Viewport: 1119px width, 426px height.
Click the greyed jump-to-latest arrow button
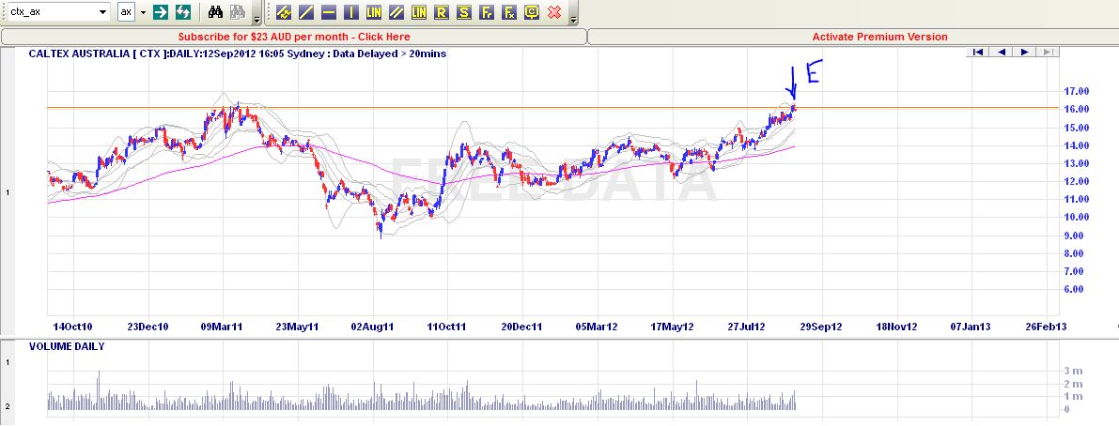1048,52
